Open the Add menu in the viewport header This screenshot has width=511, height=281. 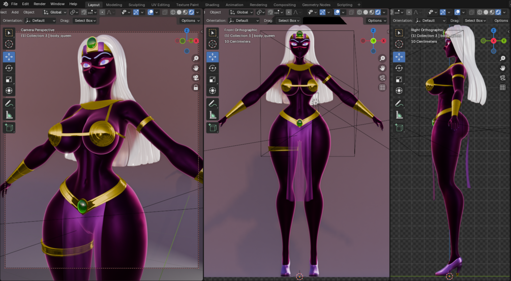click(x=15, y=12)
